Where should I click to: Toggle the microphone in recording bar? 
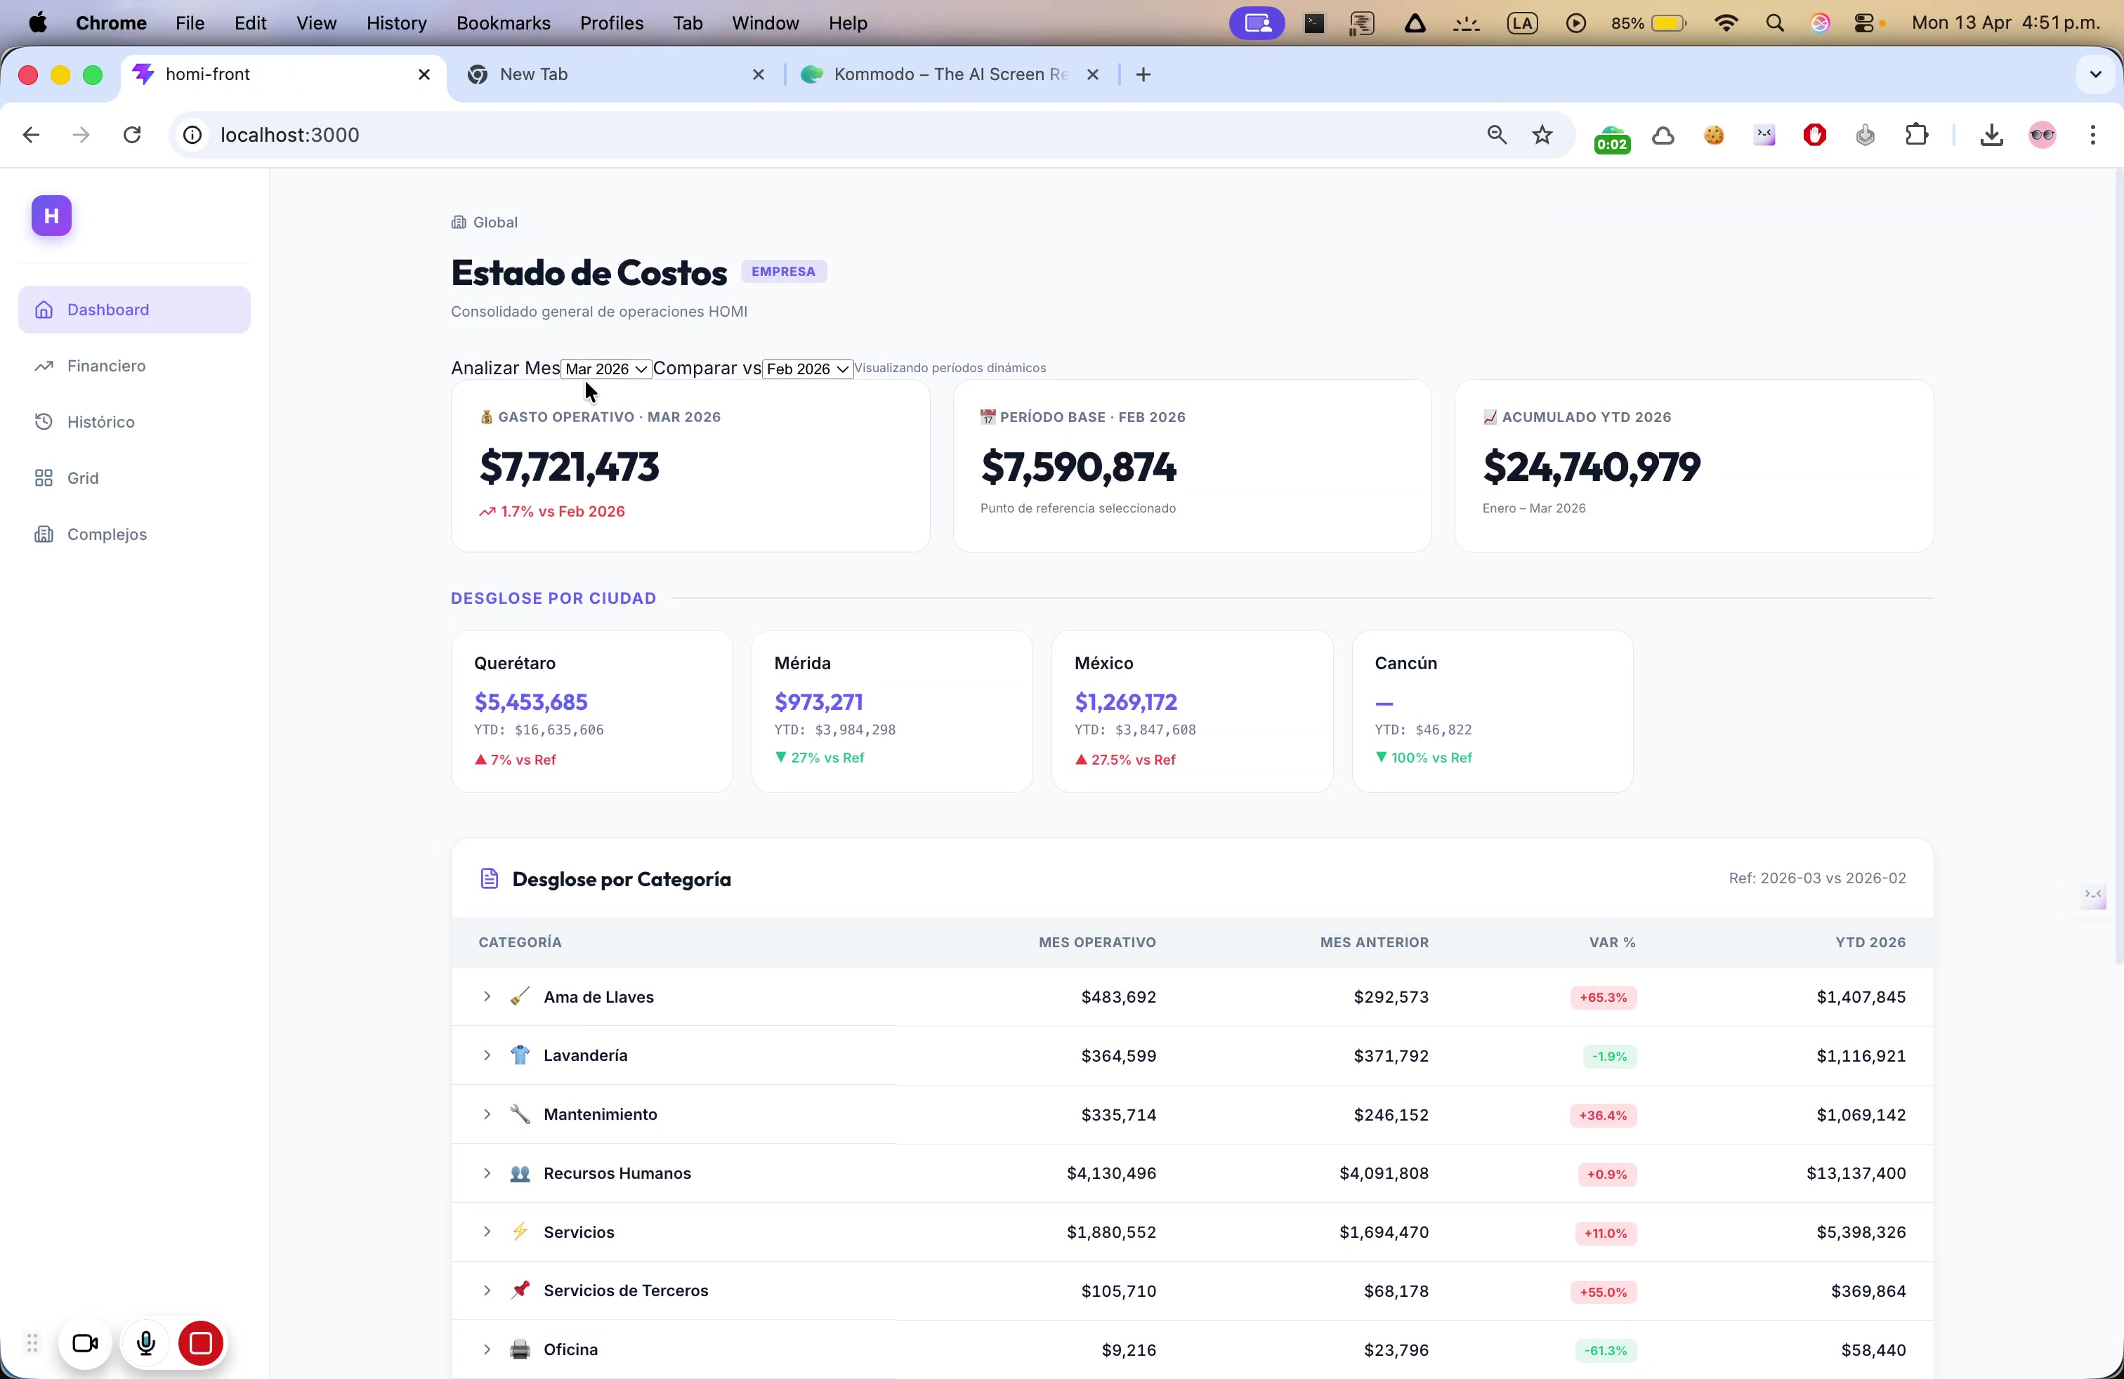point(145,1342)
